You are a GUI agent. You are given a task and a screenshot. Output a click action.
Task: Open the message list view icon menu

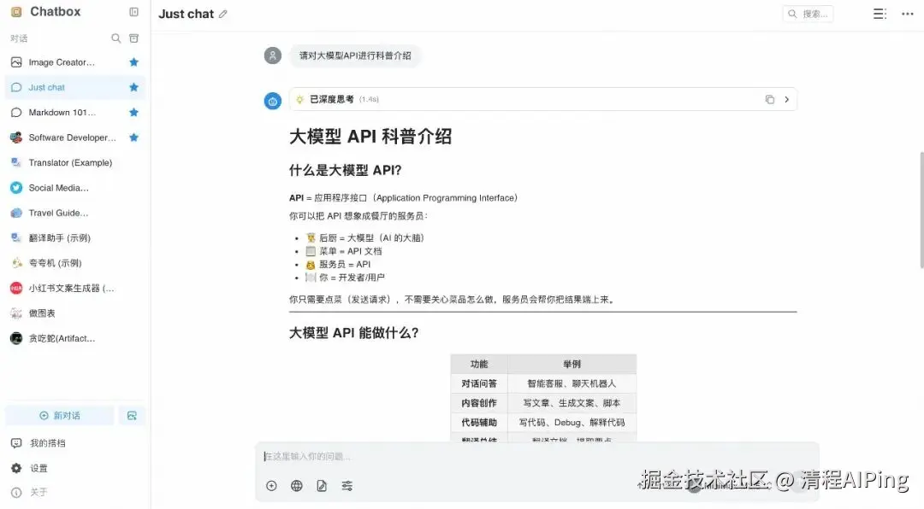(880, 14)
